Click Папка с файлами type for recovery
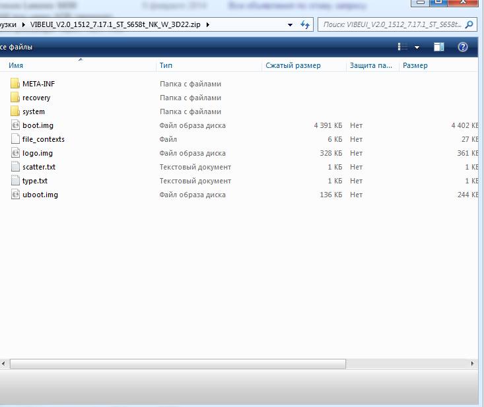Viewport: 484px width, 407px height. [190, 98]
